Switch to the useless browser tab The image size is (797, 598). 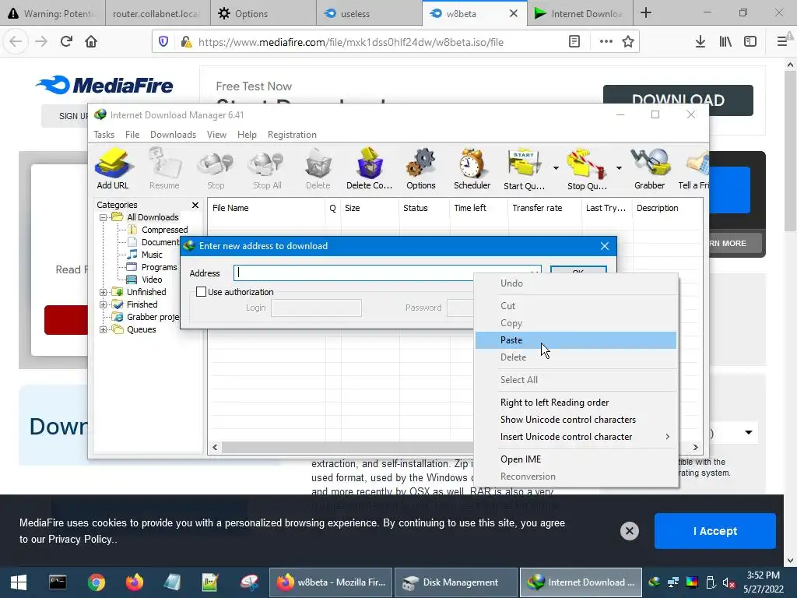pyautogui.click(x=369, y=13)
